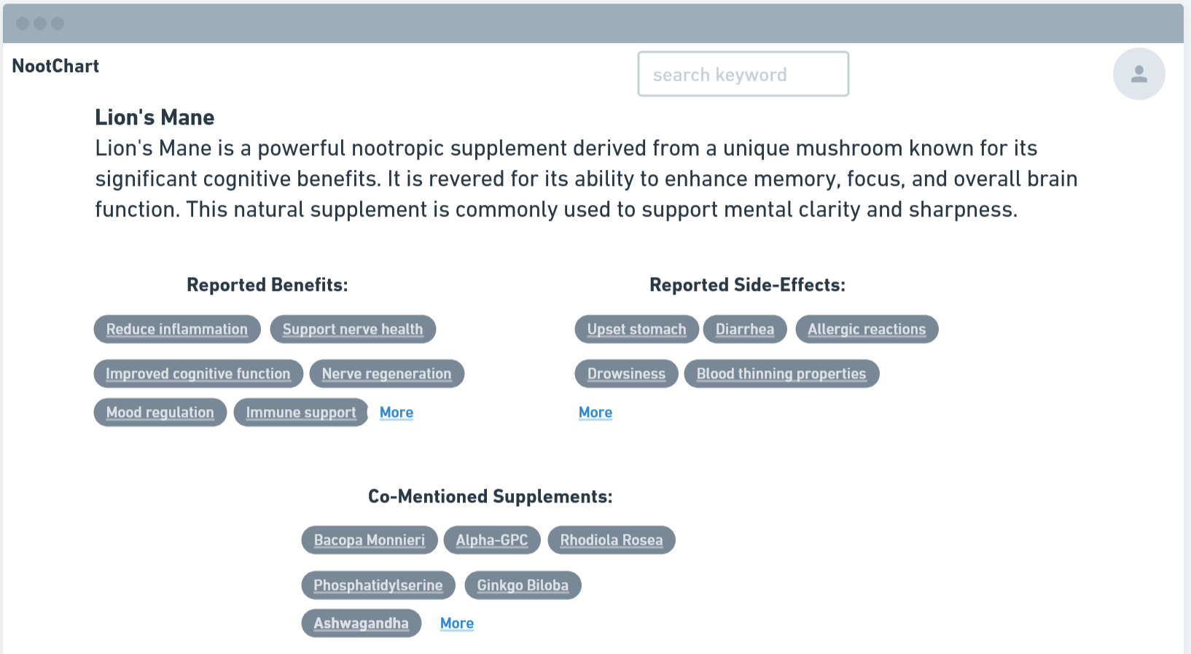Viewport: 1191px width, 654px height.
Task: Select the Drowsiness side-effect tag
Action: pyautogui.click(x=627, y=373)
